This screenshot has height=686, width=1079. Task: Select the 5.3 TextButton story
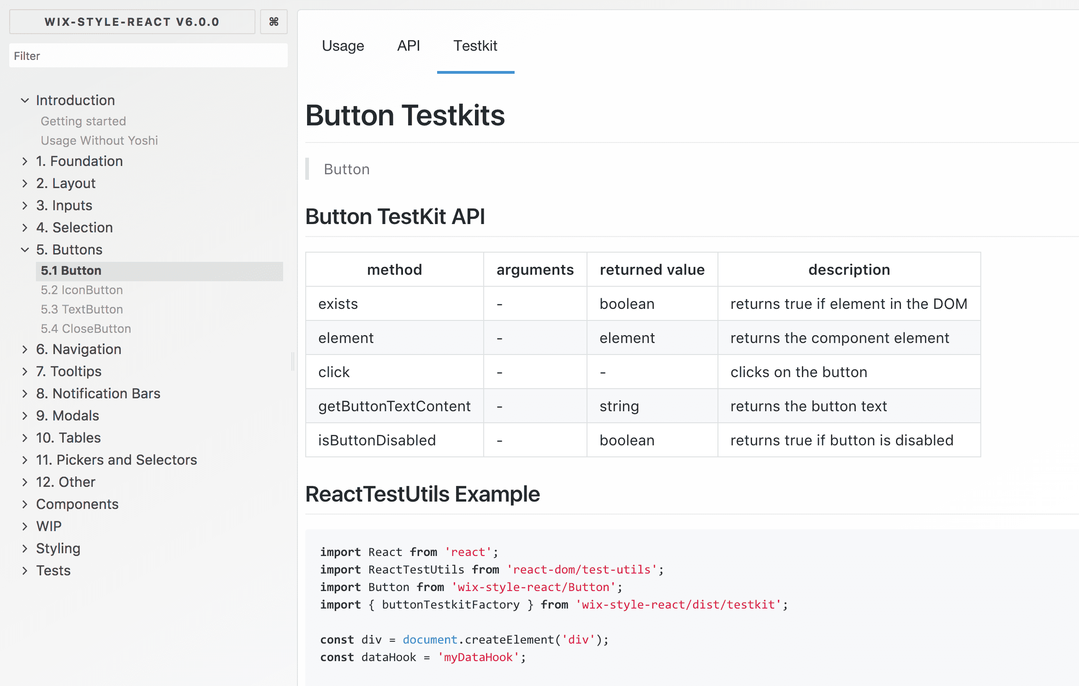pos(82,309)
